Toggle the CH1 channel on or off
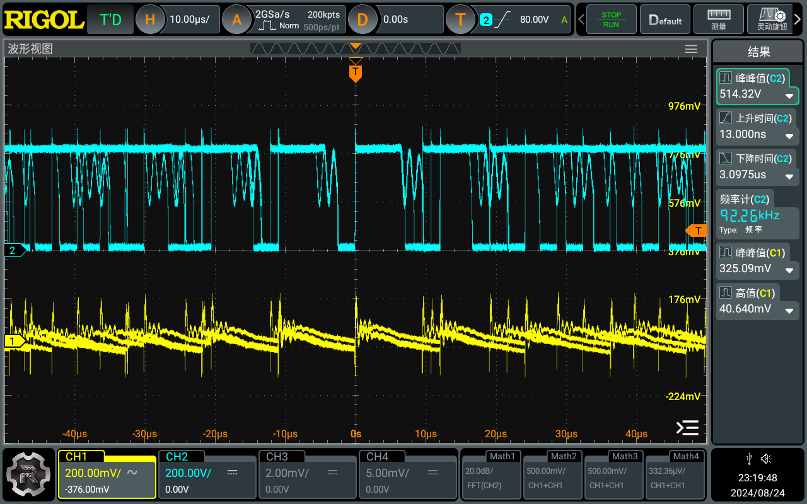807x504 pixels. 107,474
